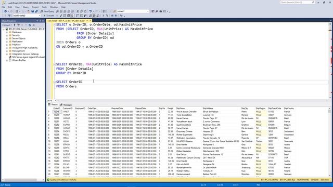Open the Query menu
Image resolution: width=333 pixels, height=187 pixels.
(25, 7)
